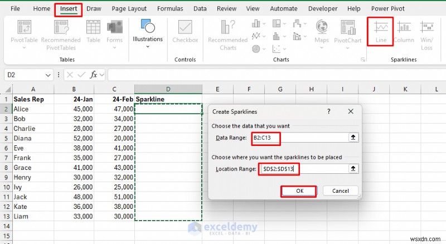Switch to the Insert tab
446x244 pixels.
69,8
